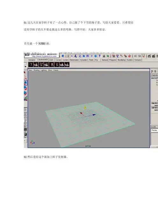Switch to Curves shelf tab

pos(58,60)
